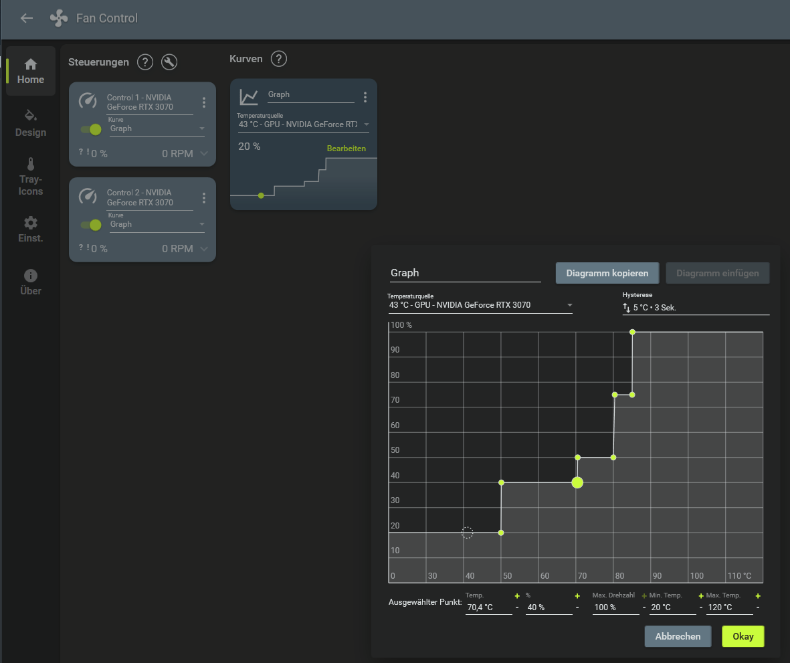Screen dimensions: 790x663
Task: Click Diagramm kopieren button
Action: point(607,273)
